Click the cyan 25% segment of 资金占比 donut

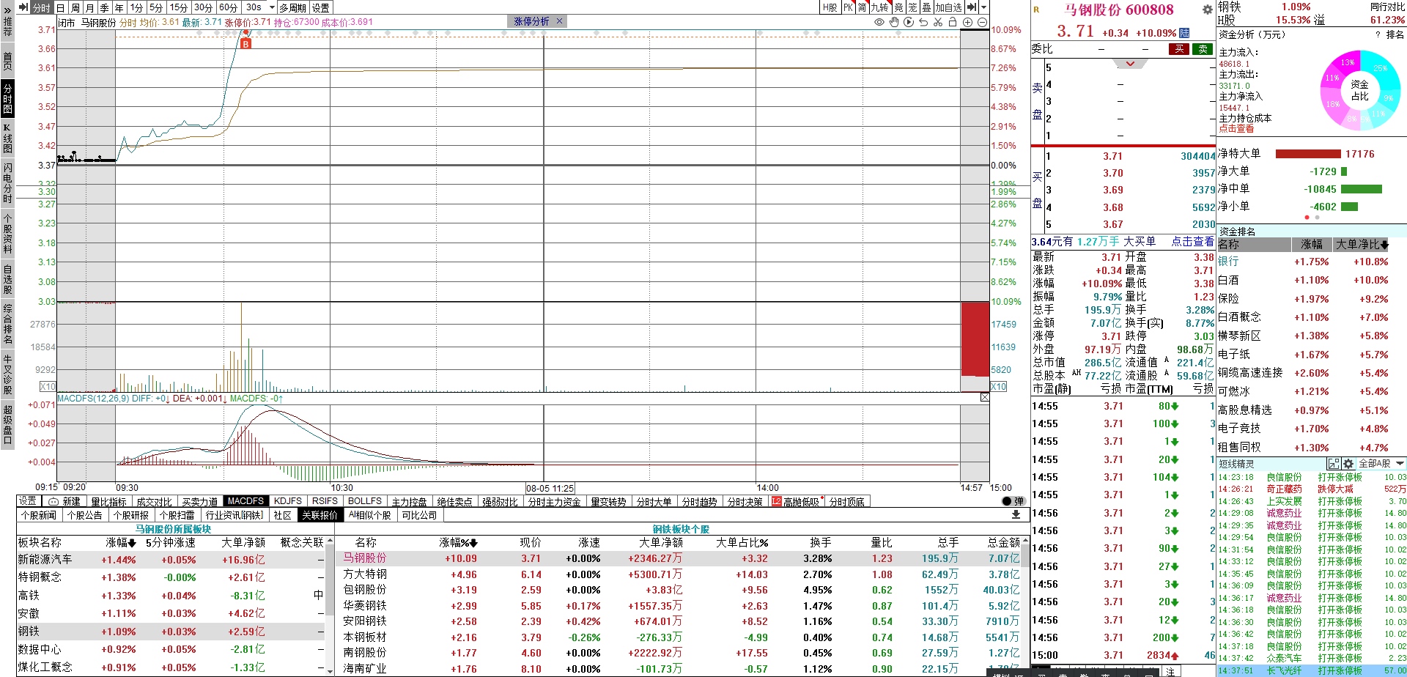pos(1380,68)
